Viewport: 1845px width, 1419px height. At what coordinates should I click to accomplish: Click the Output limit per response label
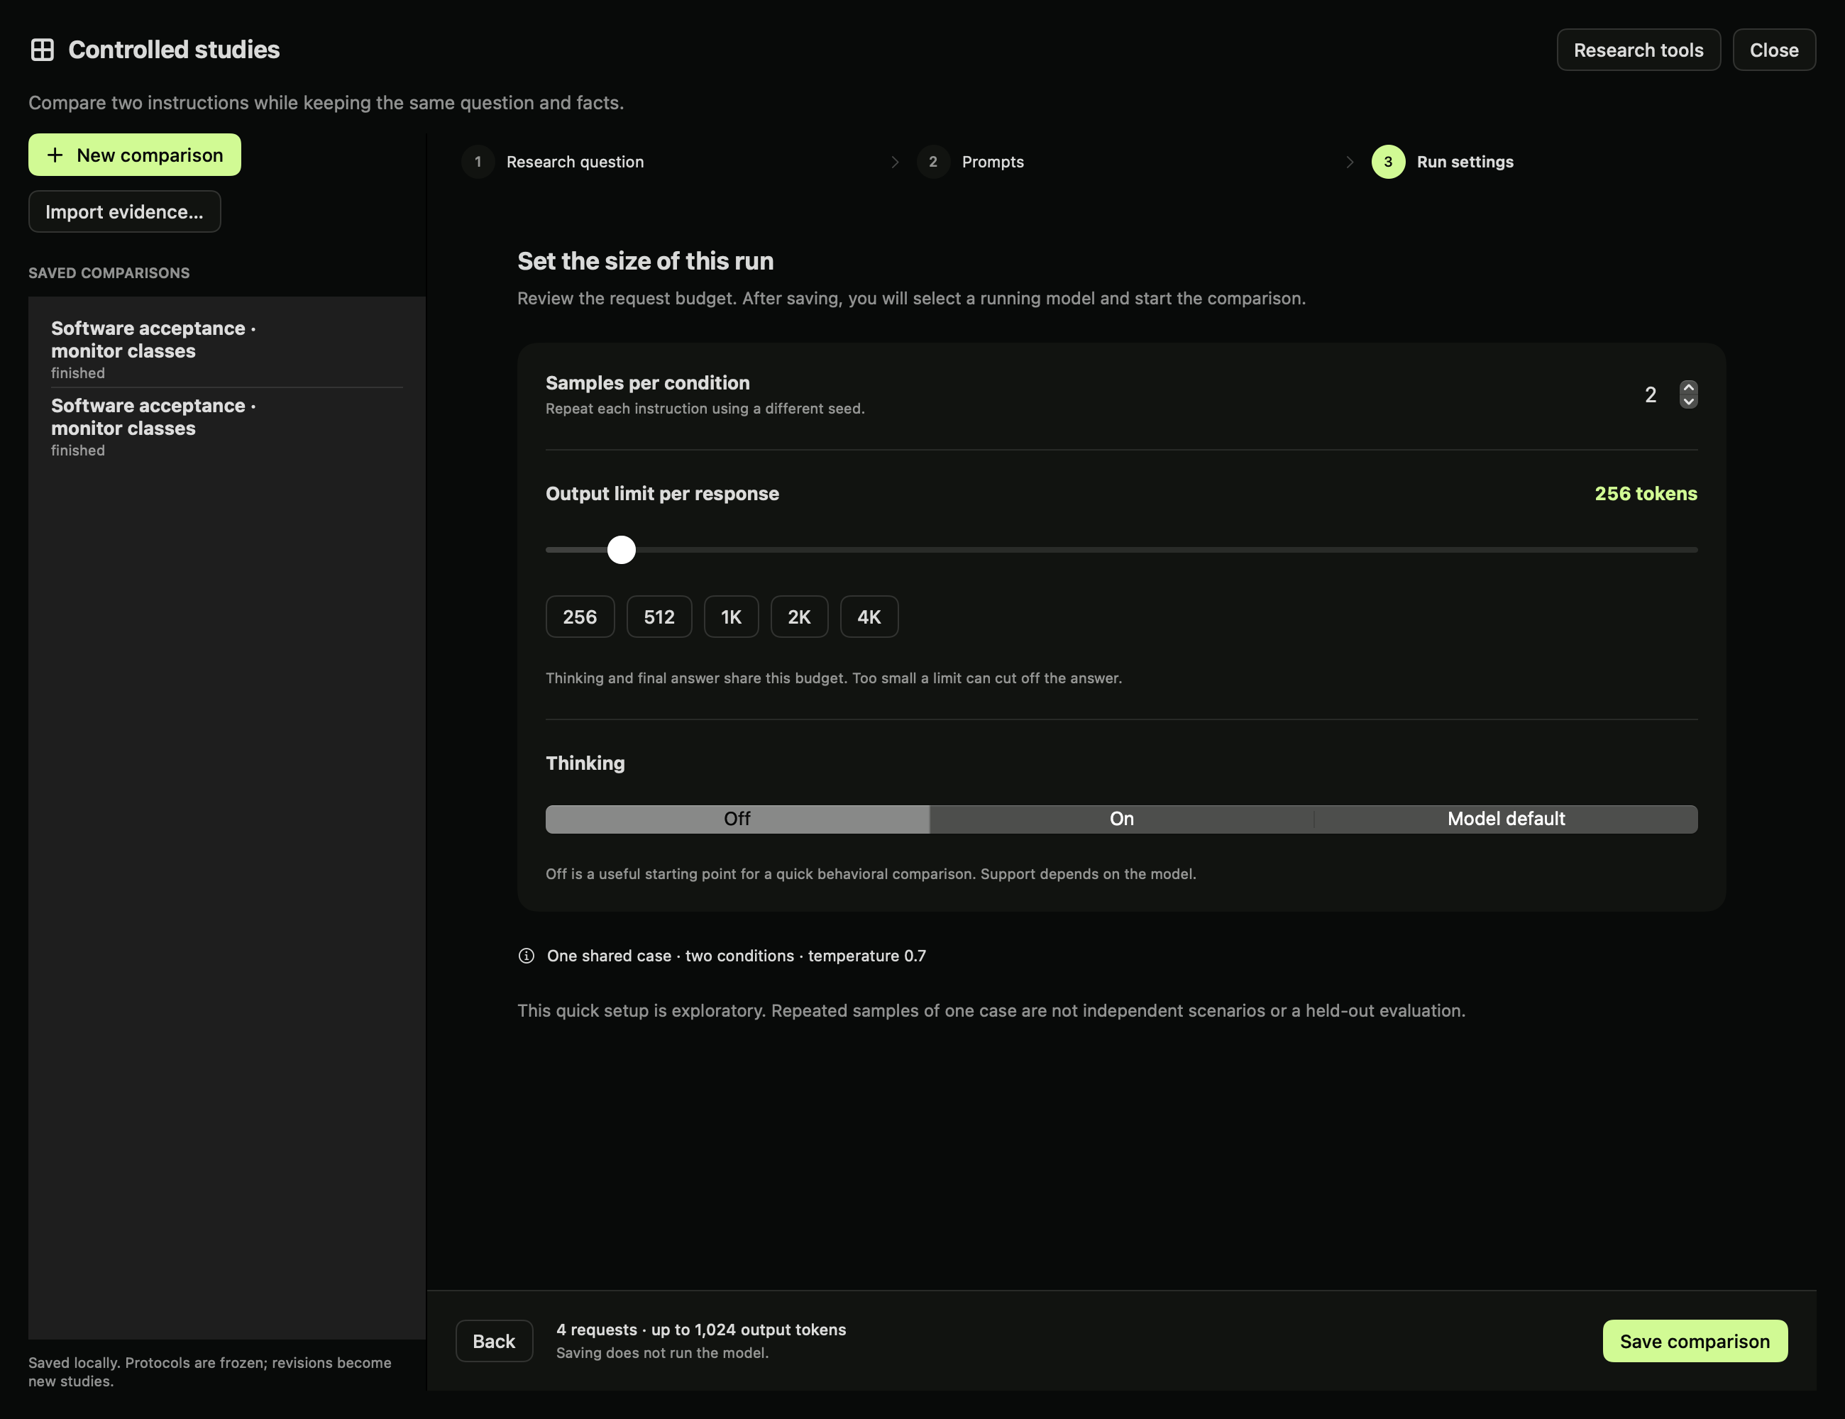pyautogui.click(x=662, y=493)
